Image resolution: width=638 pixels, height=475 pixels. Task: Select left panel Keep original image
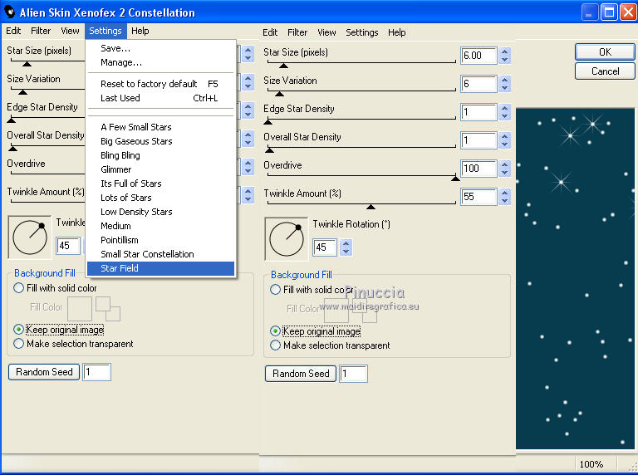pos(19,330)
